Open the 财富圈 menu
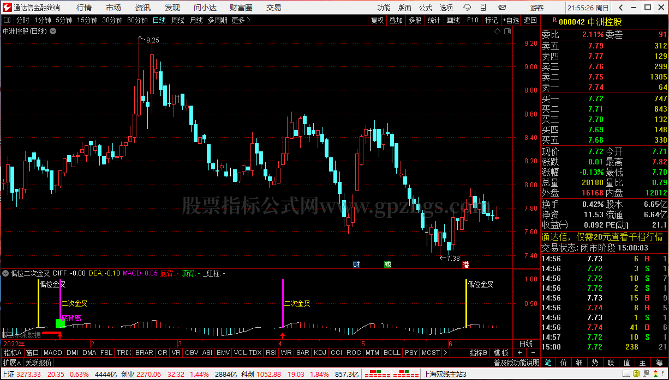669x380 pixels. pos(241,8)
